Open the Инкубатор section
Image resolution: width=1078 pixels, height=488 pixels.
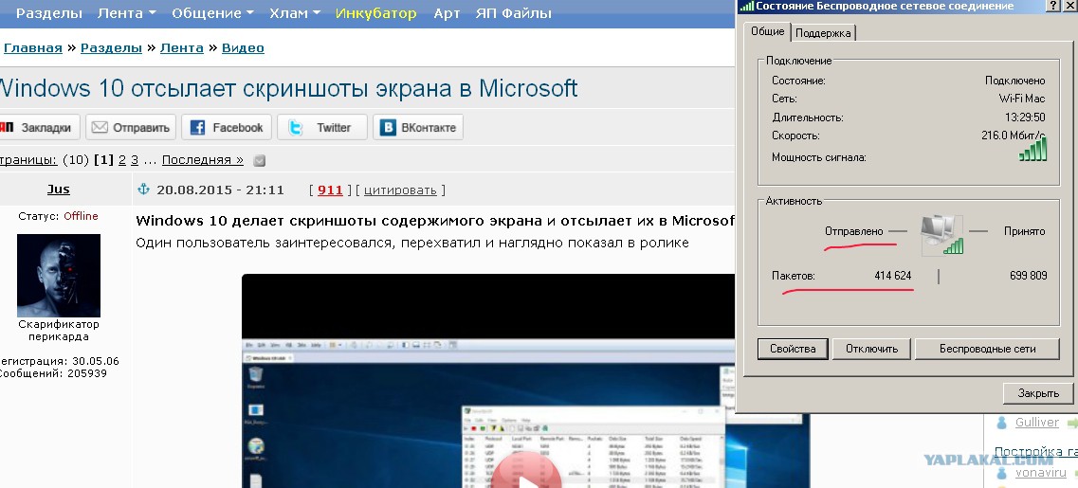click(376, 13)
